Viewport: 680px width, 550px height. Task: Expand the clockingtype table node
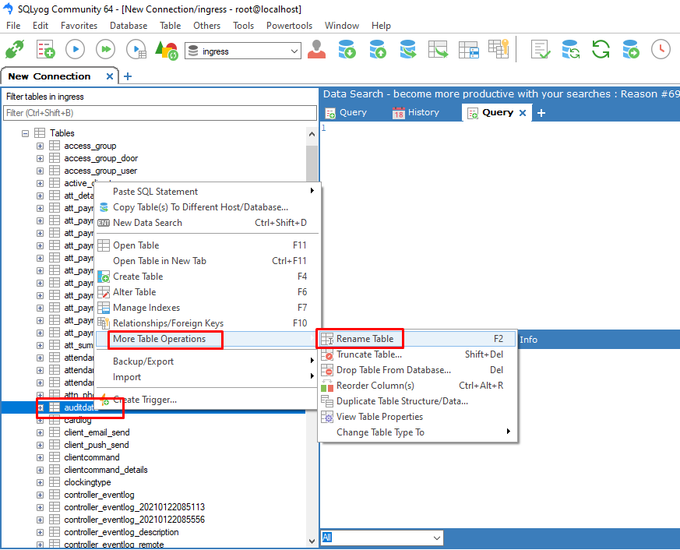pos(40,483)
